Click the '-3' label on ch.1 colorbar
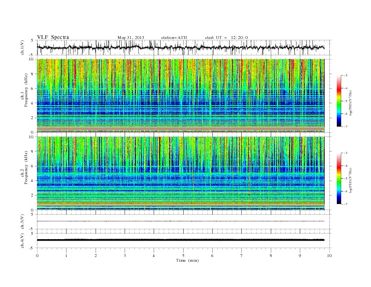This screenshot has height=287, width=371. tap(346, 76)
